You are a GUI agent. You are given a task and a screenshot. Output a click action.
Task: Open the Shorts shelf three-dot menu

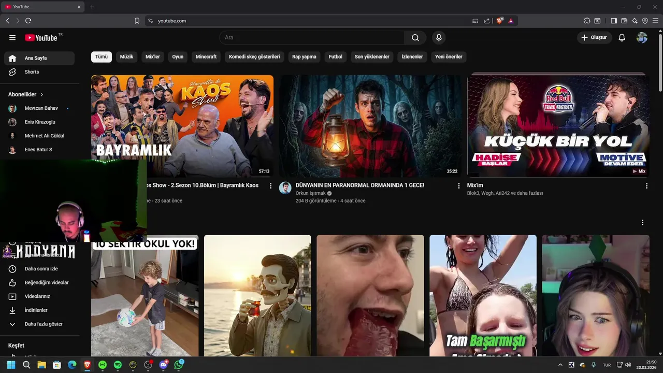[x=642, y=222]
